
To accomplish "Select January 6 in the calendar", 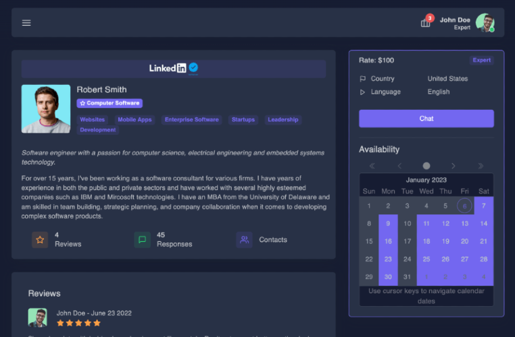I will 464,206.
